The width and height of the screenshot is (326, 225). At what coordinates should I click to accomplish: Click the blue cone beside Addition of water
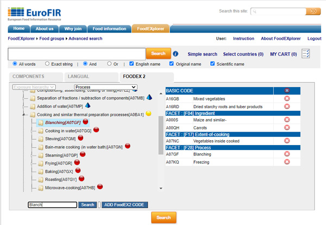coord(87,106)
